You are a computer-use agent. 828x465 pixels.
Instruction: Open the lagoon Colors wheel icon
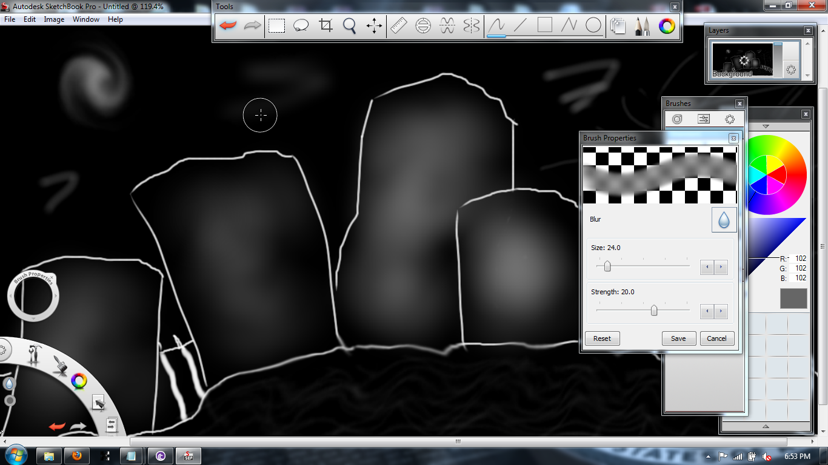tap(79, 381)
